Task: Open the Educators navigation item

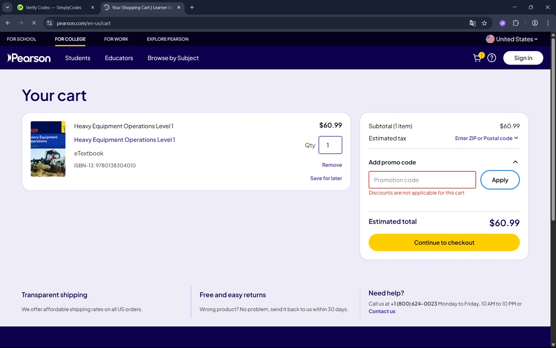Action: tap(119, 58)
